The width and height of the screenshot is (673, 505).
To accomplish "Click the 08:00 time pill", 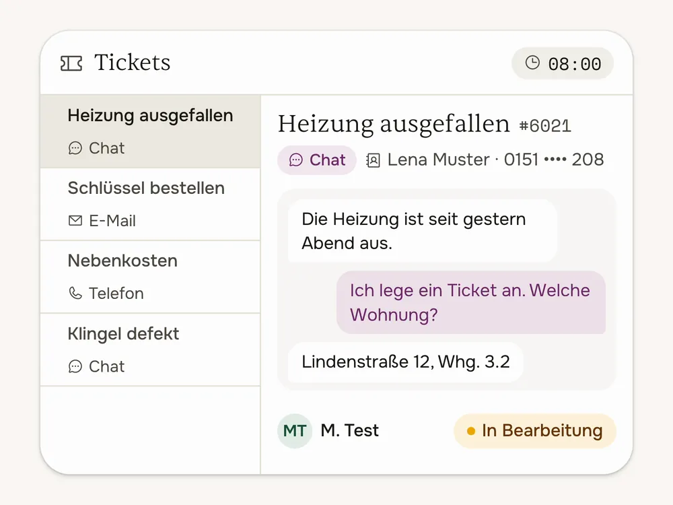I will [x=562, y=63].
